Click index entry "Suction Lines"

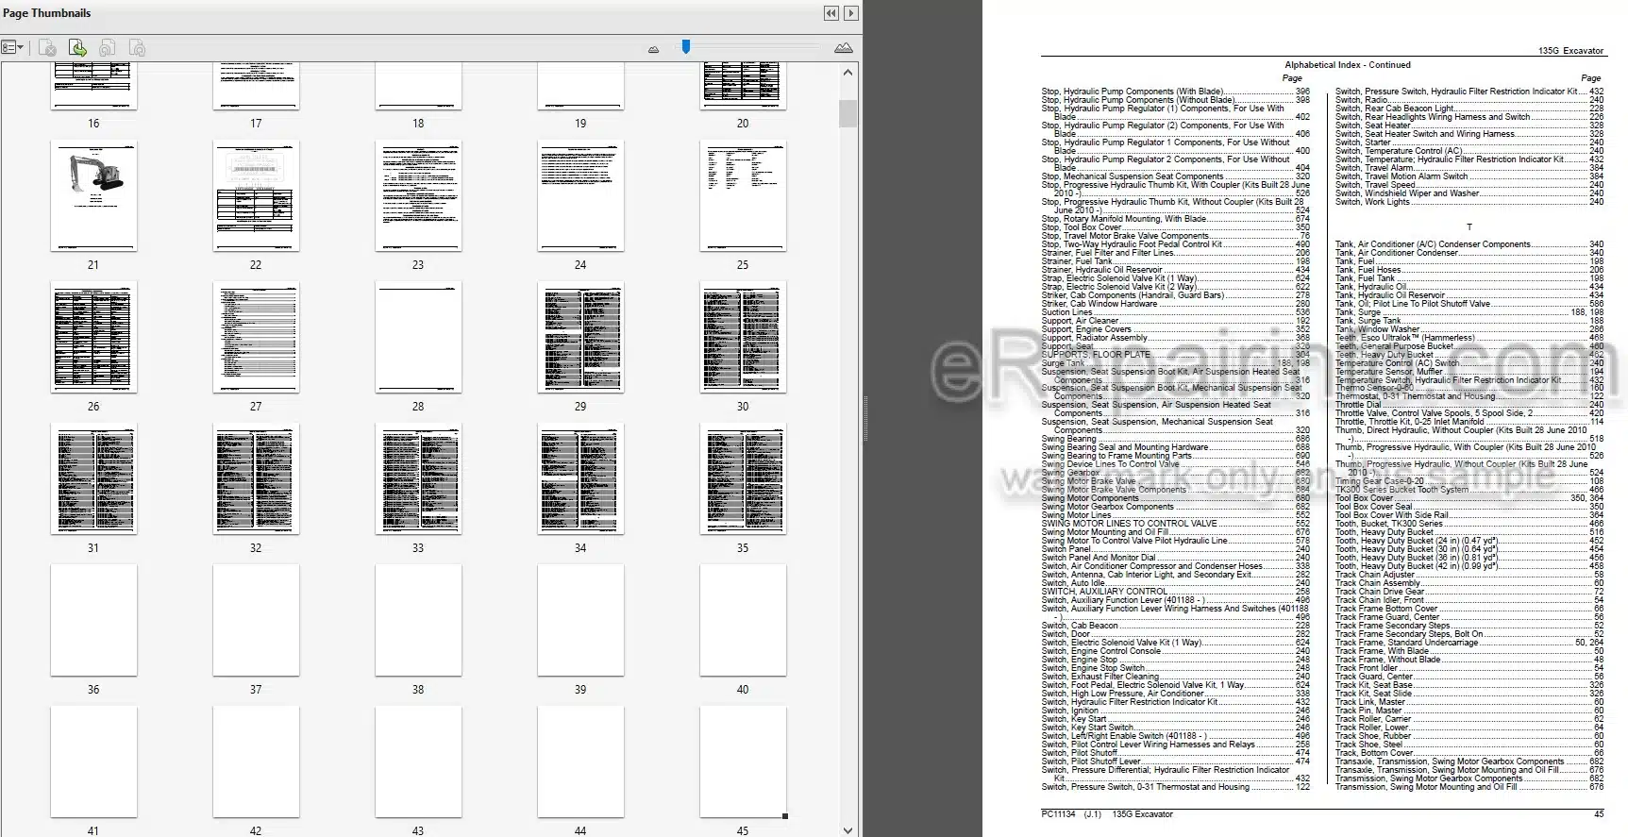[x=1176, y=312]
